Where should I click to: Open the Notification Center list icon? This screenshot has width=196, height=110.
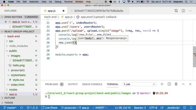(x=191, y=2)
